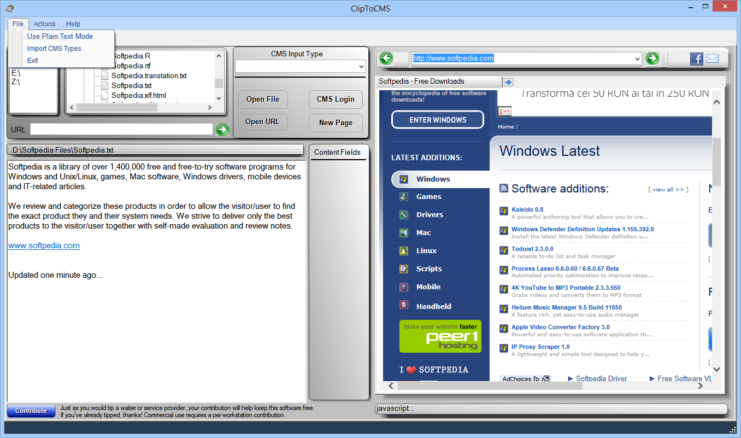
Task: Open the view all >> link
Action: point(668,190)
